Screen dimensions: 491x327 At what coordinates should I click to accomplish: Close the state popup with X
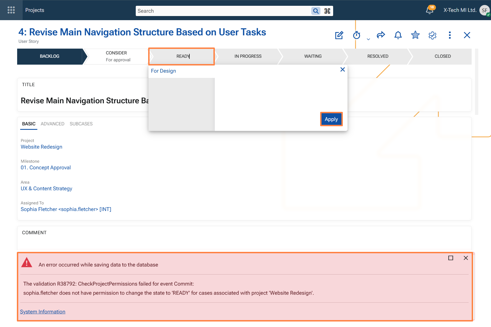(x=343, y=70)
